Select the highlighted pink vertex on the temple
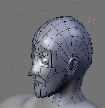The width and height of the screenshot is (105, 108). 61,51
